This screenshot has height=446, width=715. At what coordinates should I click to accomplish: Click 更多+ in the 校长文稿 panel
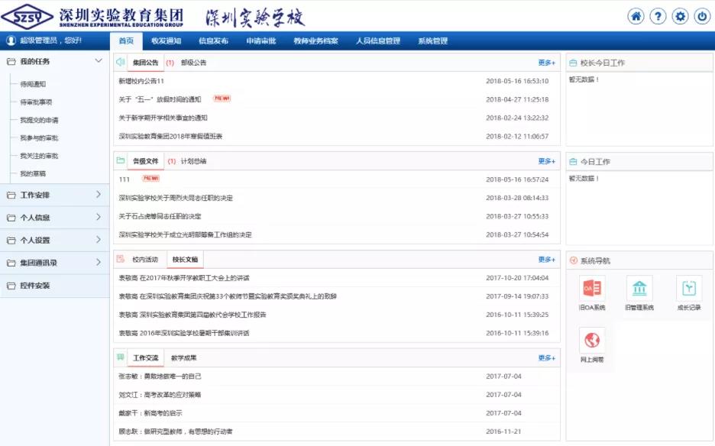(547, 260)
